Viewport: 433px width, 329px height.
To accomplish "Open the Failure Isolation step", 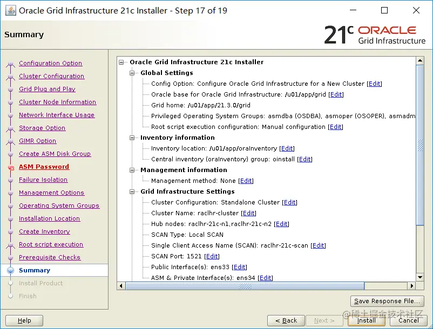I will pos(43,180).
